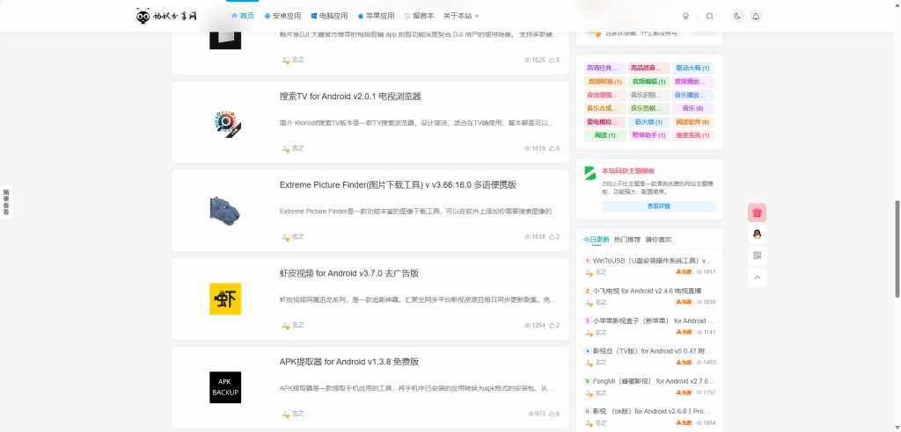Open FongMi sidebar list item
Image resolution: width=901 pixels, height=432 pixels.
(654, 381)
